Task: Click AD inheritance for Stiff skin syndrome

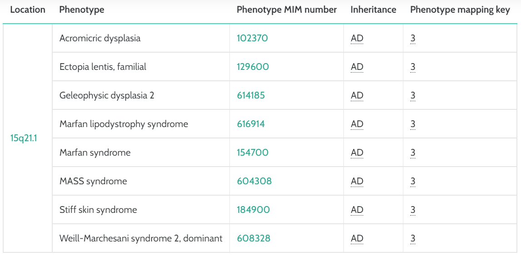Action: click(x=357, y=210)
